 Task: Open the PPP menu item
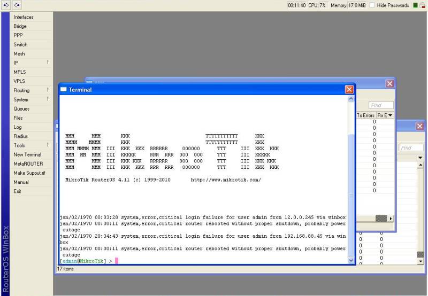tap(18, 35)
